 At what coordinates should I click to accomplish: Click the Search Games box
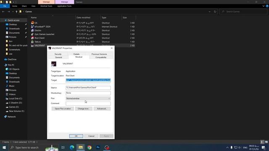[x=243, y=12]
